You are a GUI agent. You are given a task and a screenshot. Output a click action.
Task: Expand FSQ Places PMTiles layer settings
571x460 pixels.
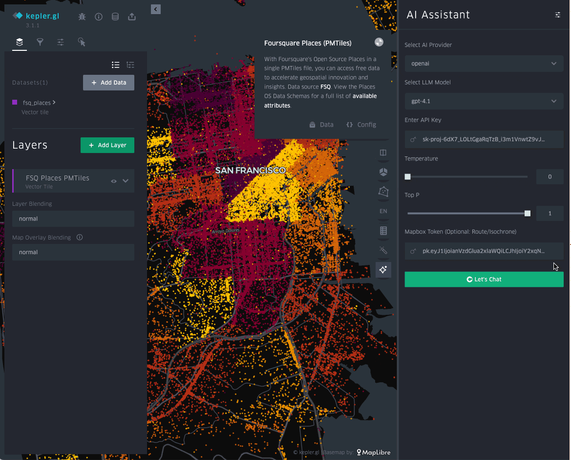point(126,181)
